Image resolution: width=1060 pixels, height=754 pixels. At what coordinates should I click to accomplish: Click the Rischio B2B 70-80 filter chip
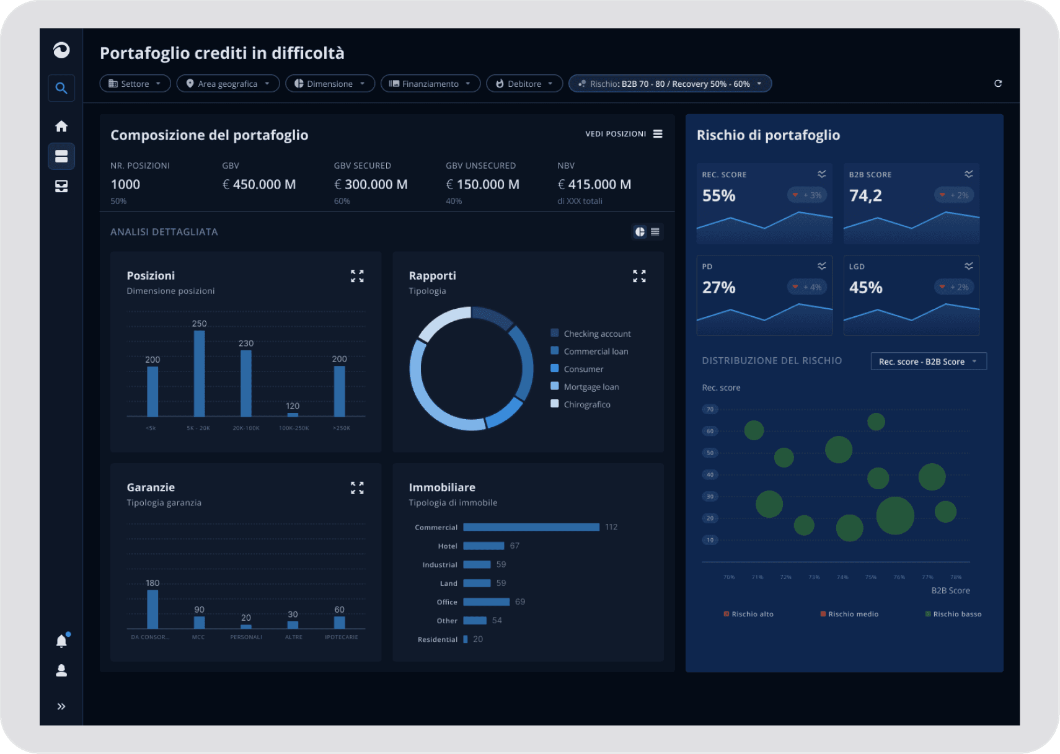(x=669, y=83)
